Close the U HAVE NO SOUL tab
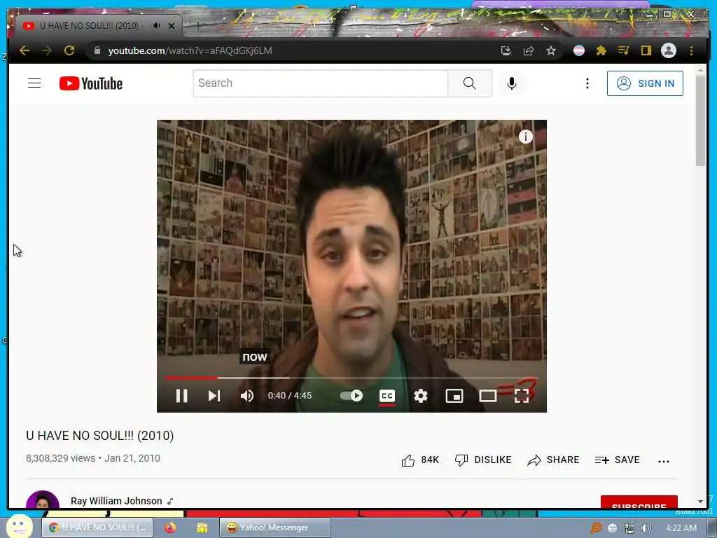This screenshot has width=717, height=538. pyautogui.click(x=172, y=26)
